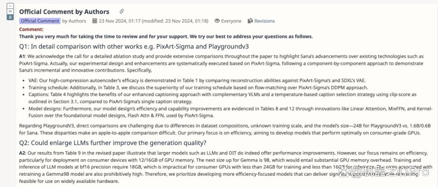The height and width of the screenshot is (187, 438).
Task: Click the red Comment: label
Action: (31, 29)
